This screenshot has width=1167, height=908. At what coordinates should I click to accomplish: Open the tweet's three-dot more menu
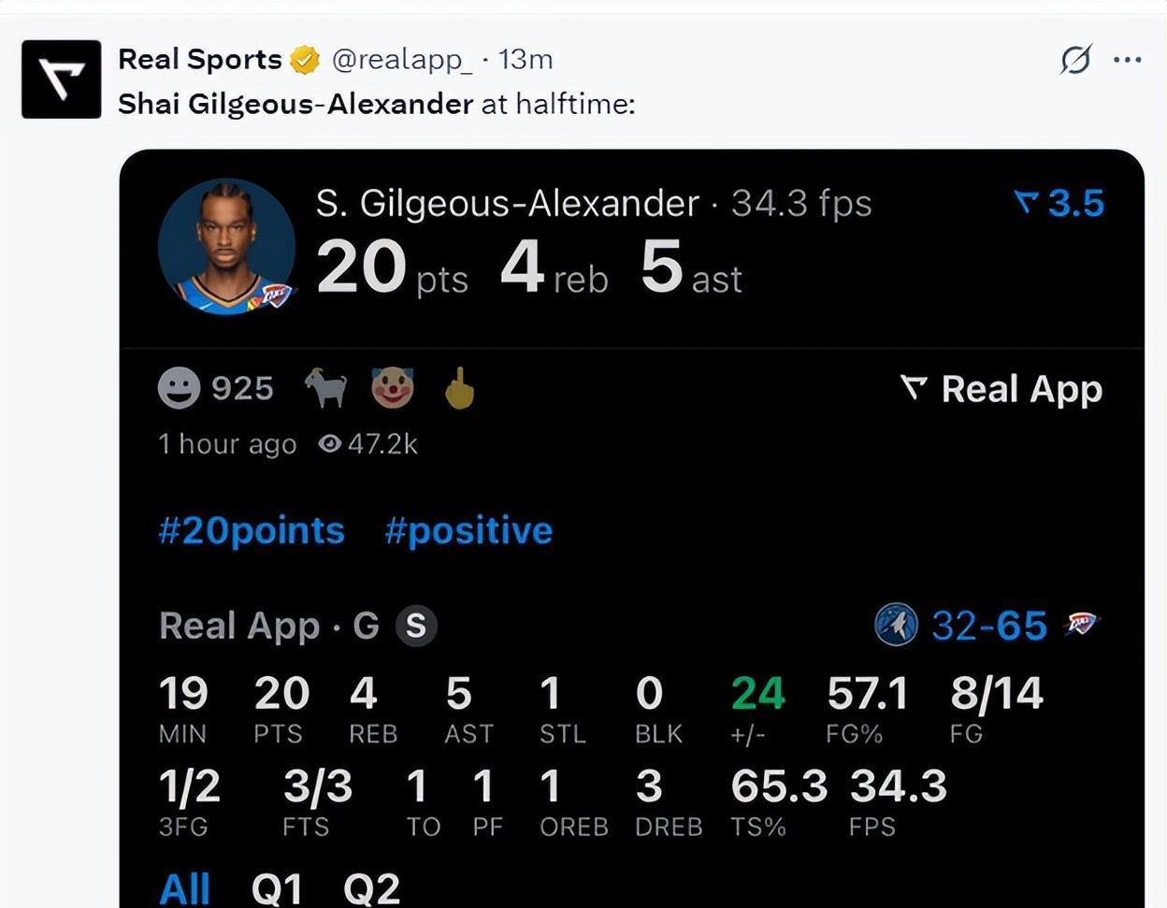[1128, 60]
